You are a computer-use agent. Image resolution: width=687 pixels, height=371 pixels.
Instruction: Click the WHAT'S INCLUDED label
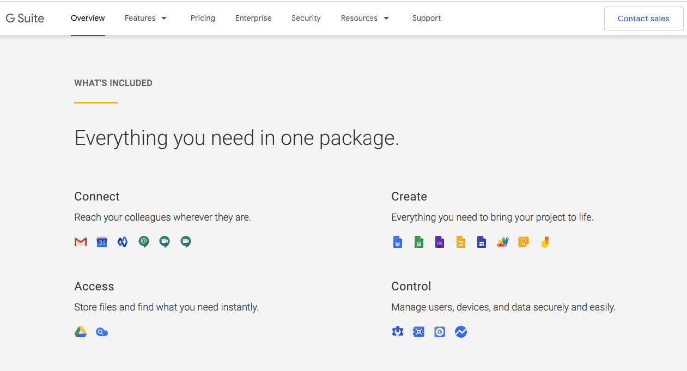(x=113, y=83)
